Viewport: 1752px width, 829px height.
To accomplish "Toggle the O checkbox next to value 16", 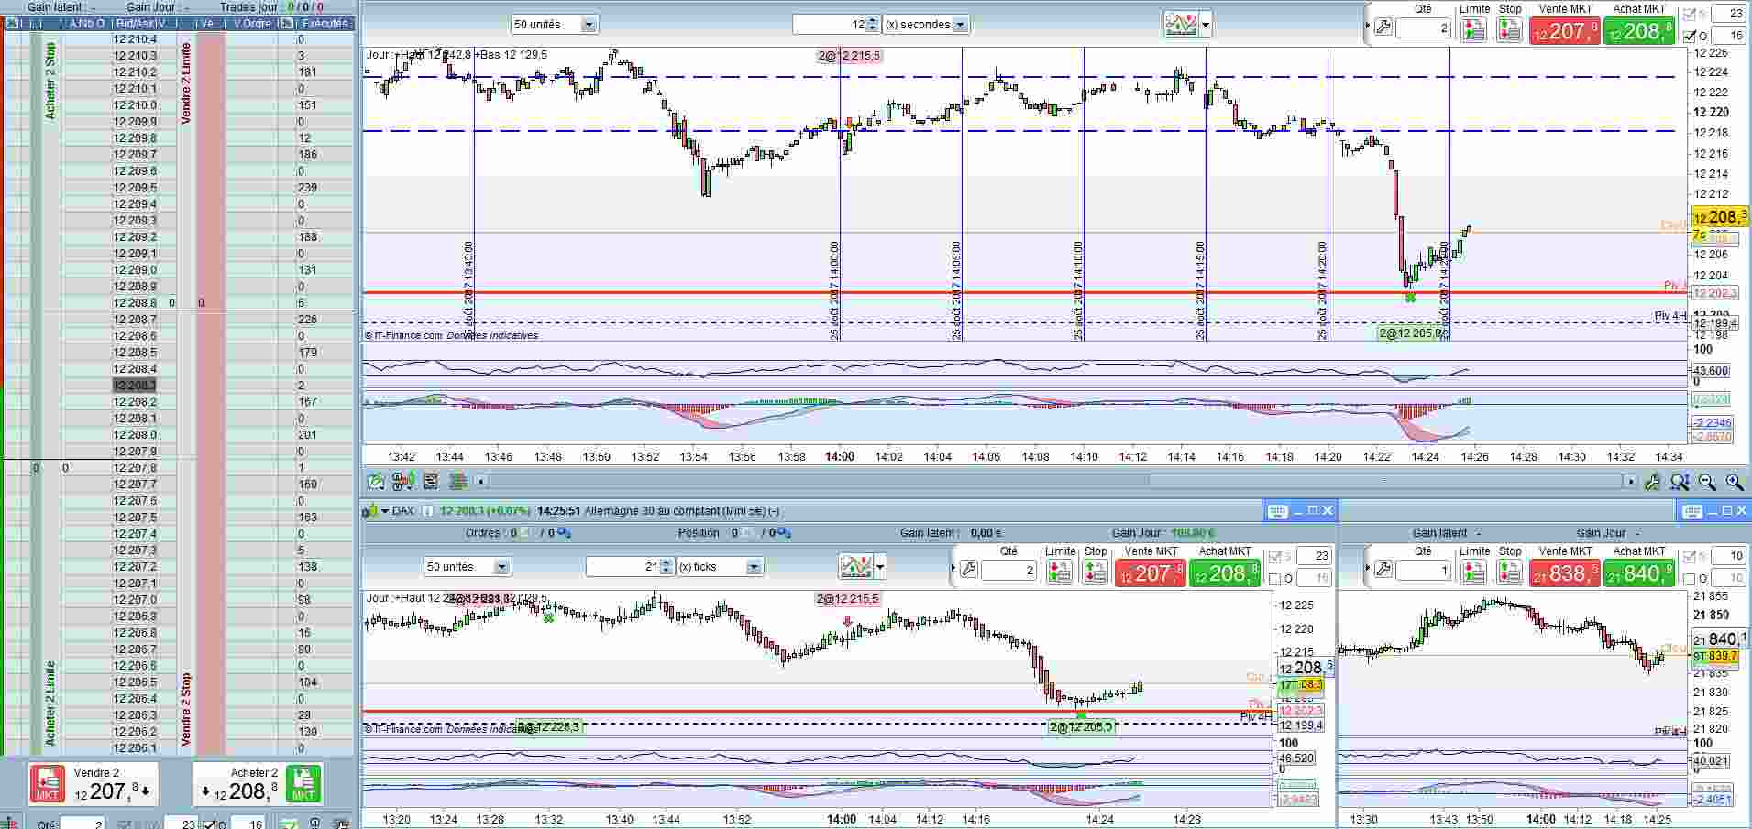I will [1691, 37].
